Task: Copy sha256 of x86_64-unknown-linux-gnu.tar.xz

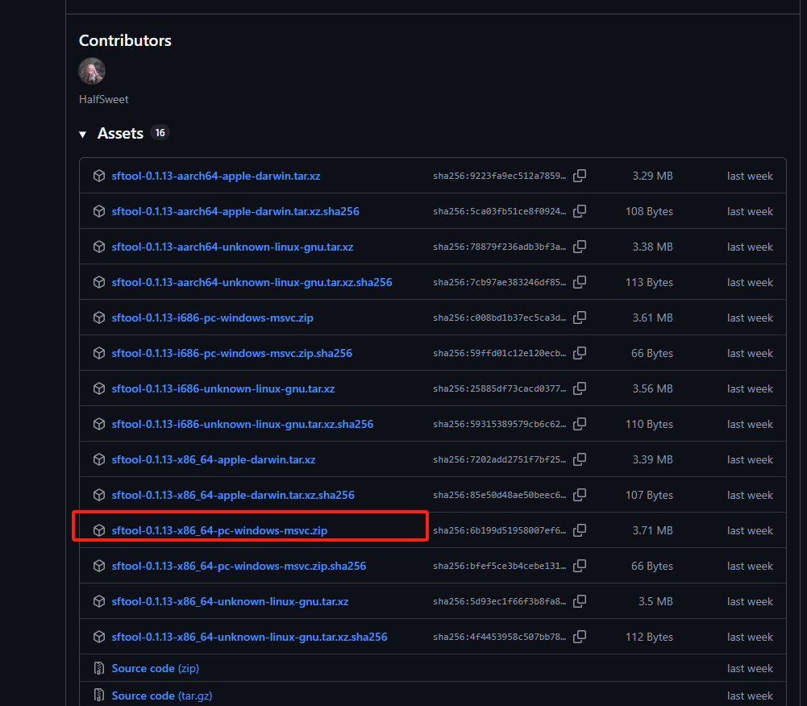Action: pyautogui.click(x=580, y=601)
